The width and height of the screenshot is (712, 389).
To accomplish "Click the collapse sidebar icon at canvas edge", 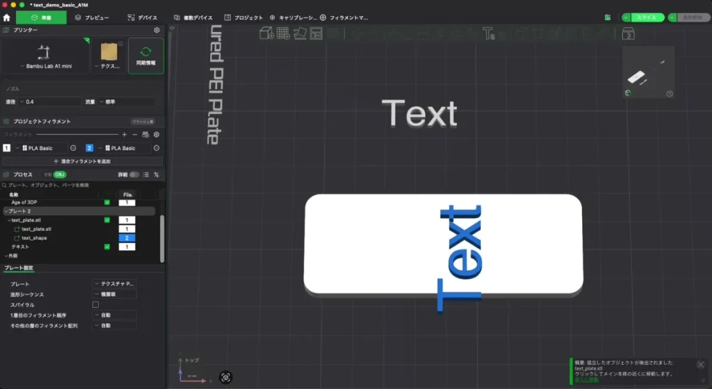I will coord(172,28).
